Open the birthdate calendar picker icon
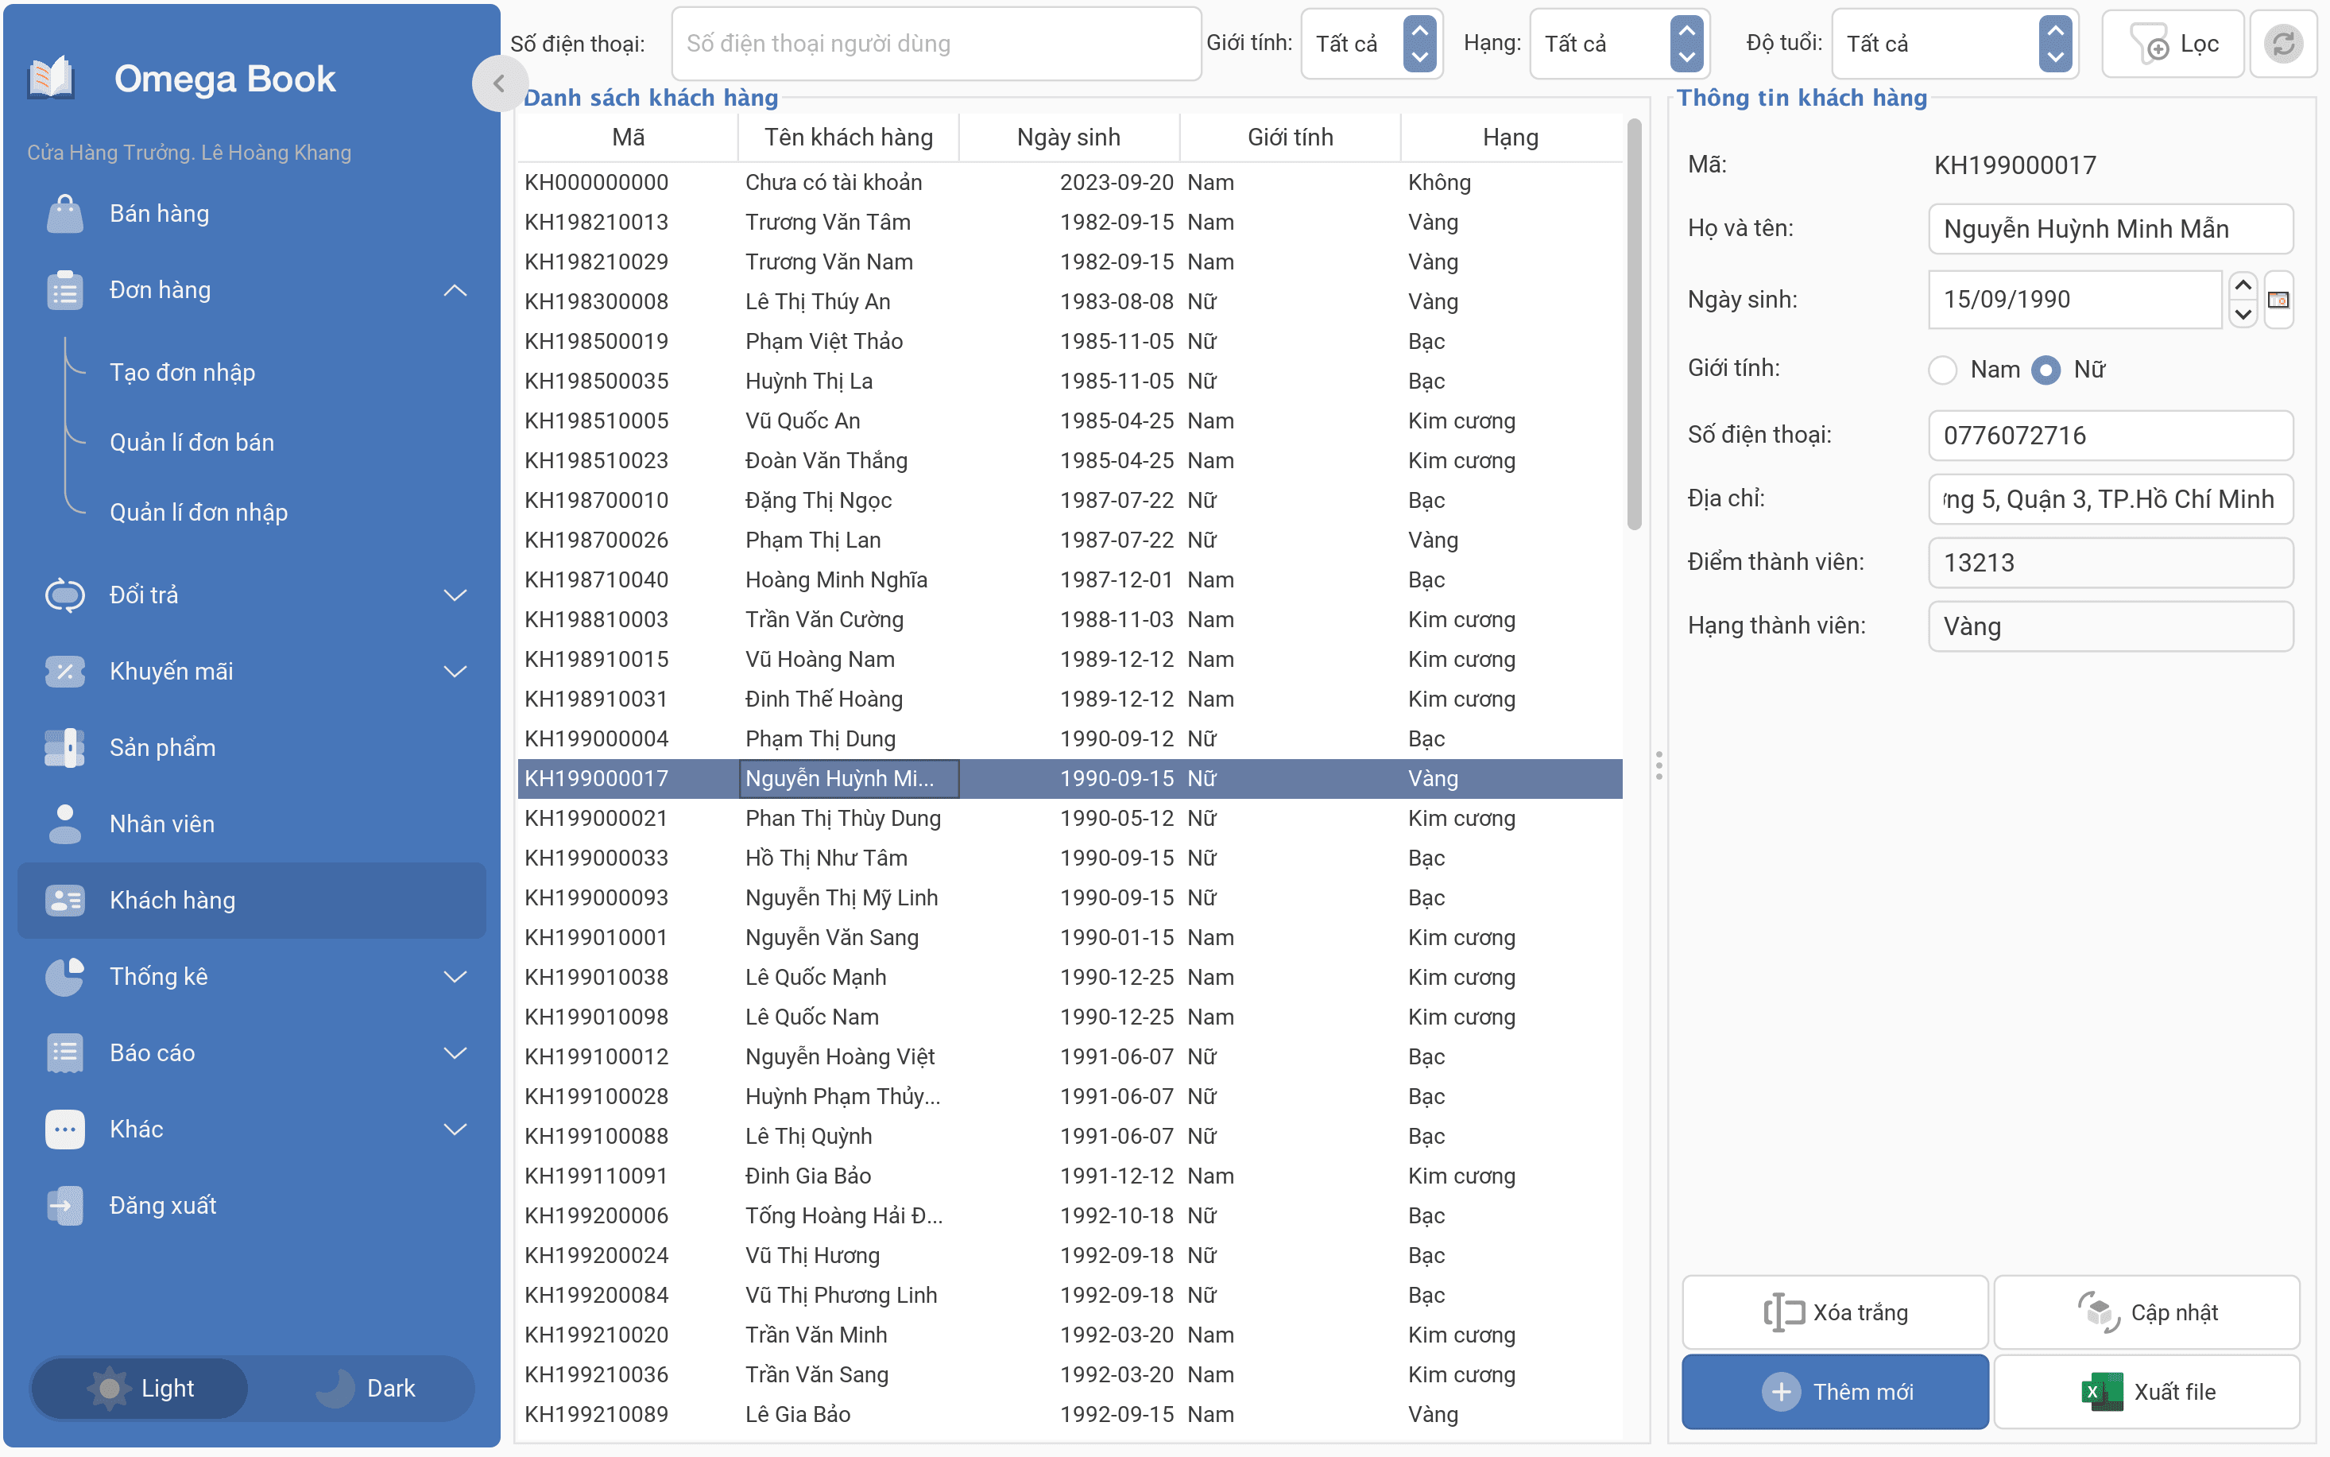The image size is (2330, 1457). (x=2278, y=300)
